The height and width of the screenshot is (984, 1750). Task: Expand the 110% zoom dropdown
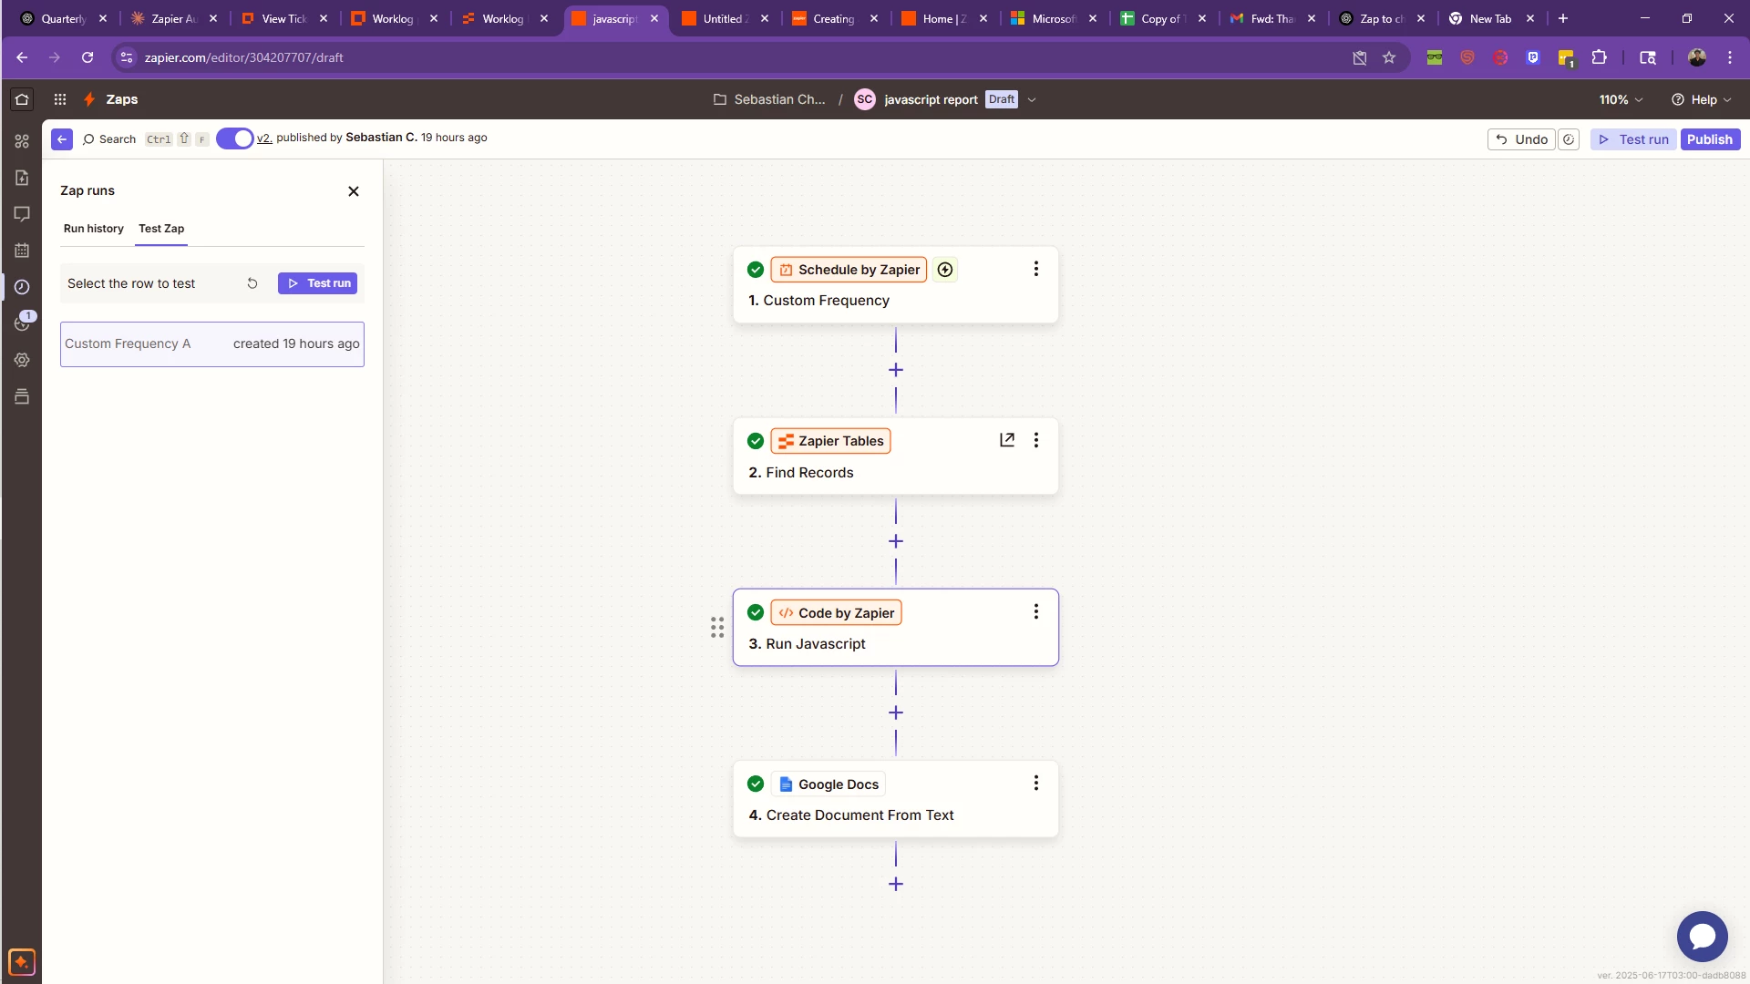click(1621, 99)
